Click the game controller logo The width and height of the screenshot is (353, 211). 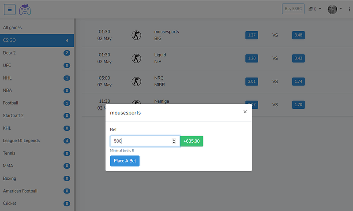pos(25,9)
